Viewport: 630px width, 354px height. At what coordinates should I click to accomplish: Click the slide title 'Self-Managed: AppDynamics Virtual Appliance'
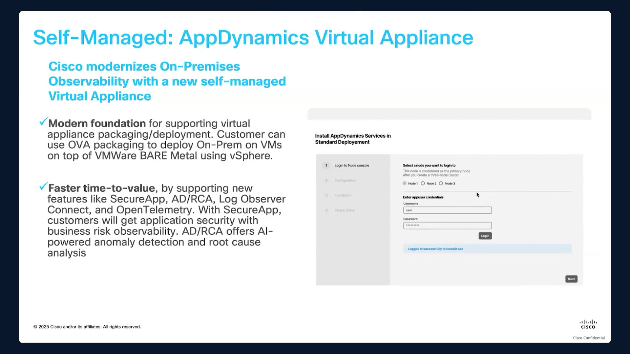[x=253, y=37]
